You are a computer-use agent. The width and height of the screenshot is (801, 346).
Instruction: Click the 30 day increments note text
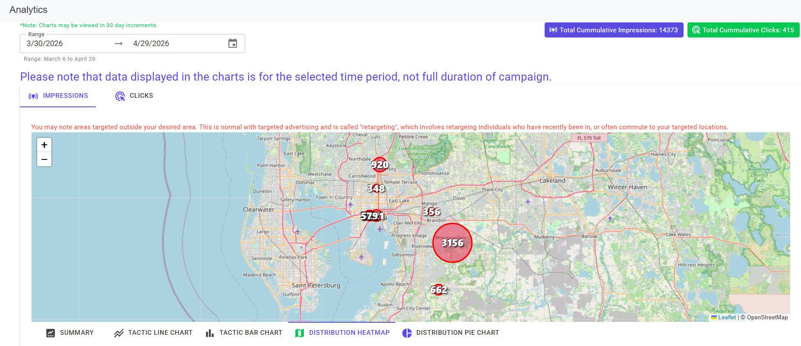pyautogui.click(x=89, y=25)
